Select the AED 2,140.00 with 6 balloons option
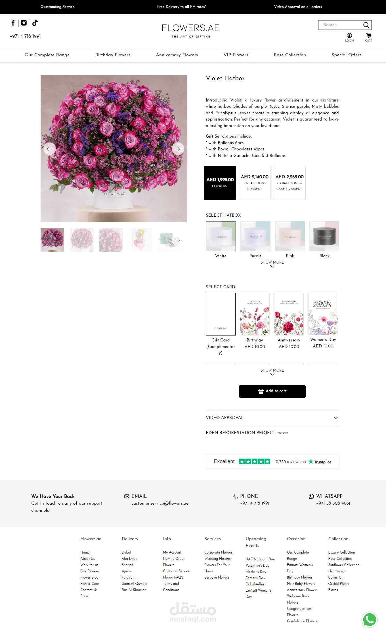The image size is (386, 636). [x=255, y=183]
